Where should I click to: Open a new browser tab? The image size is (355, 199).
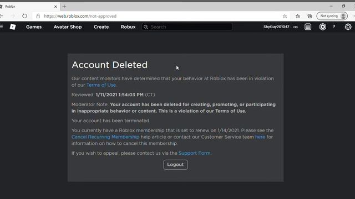tap(64, 7)
